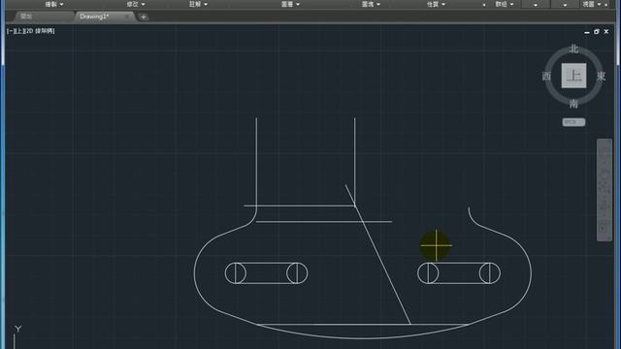621x349 pixels.
Task: Open a new drawing tab with plus
Action: (x=144, y=16)
